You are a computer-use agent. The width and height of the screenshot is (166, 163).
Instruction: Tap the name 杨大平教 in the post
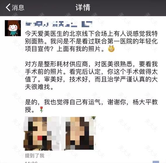pyautogui.click(x=145, y=102)
